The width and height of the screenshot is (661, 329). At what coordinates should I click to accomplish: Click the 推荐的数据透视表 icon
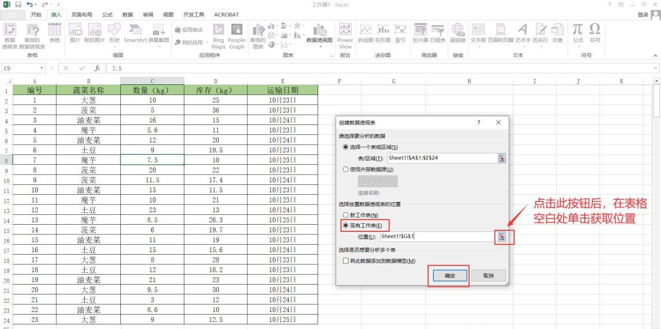coord(32,36)
